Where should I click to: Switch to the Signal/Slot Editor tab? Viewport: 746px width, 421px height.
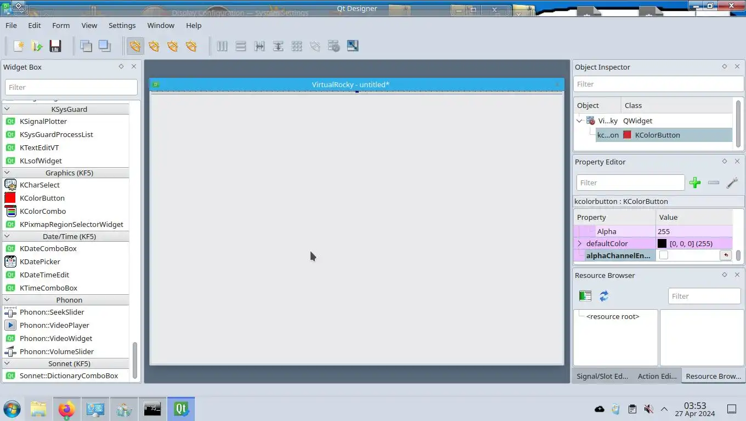[602, 376]
